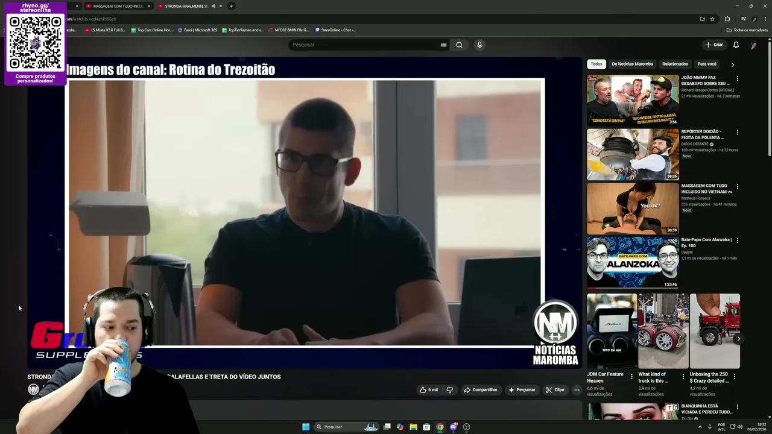Open REPÓRTER DOIDÃO Festa da Polenta thumbnail

tap(633, 154)
